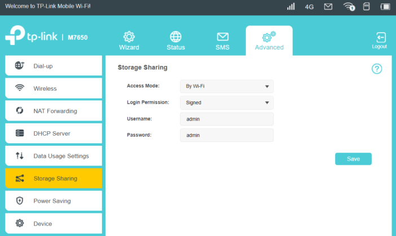Open the Access Mode dropdown

tap(226, 86)
